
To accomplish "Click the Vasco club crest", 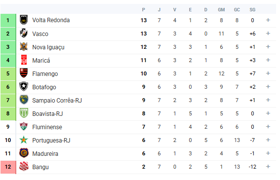I will click(24, 34).
